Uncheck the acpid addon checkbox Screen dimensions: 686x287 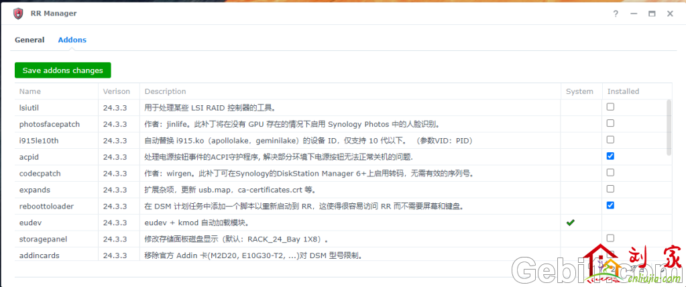[x=610, y=156]
